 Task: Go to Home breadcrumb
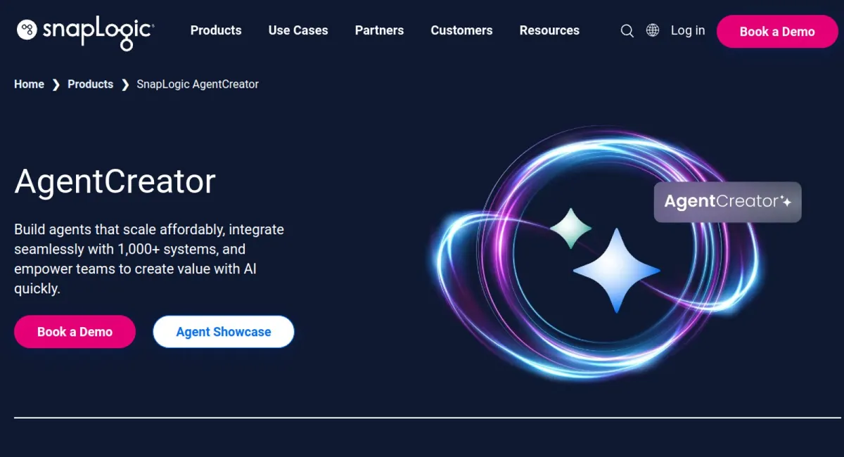tap(29, 84)
